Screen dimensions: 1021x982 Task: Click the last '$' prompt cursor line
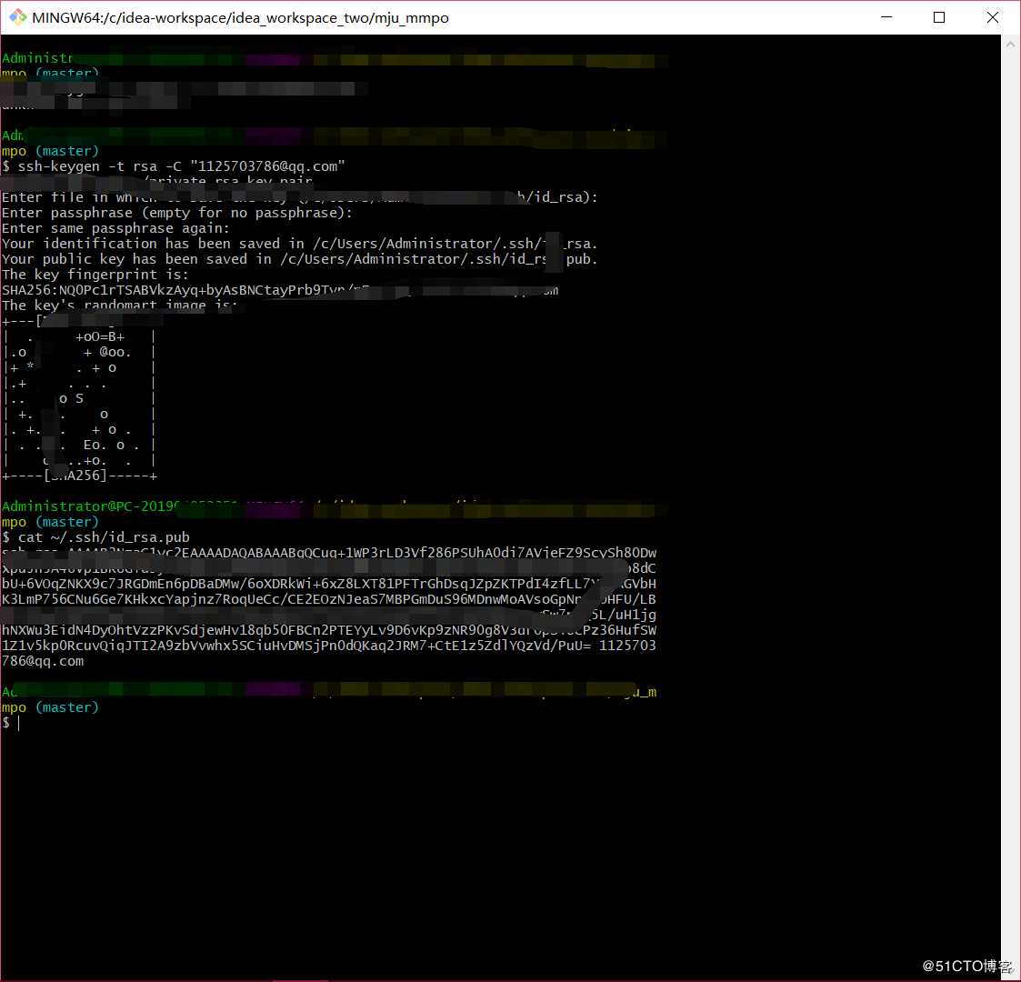[x=12, y=723]
